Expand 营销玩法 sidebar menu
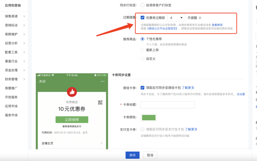 coord(15,25)
